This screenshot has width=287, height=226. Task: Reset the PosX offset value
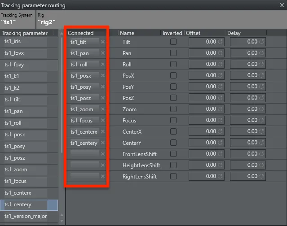point(220,75)
